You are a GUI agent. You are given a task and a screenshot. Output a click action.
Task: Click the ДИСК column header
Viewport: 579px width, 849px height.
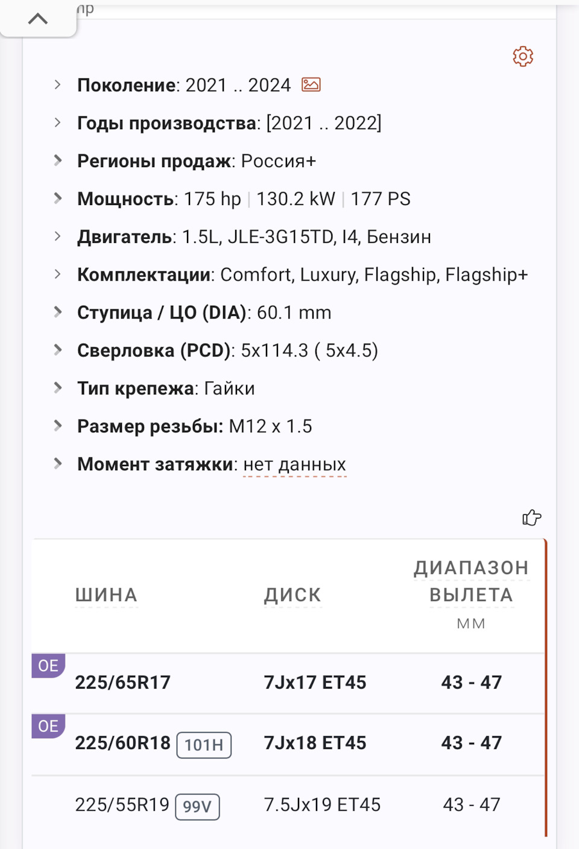[x=293, y=595]
